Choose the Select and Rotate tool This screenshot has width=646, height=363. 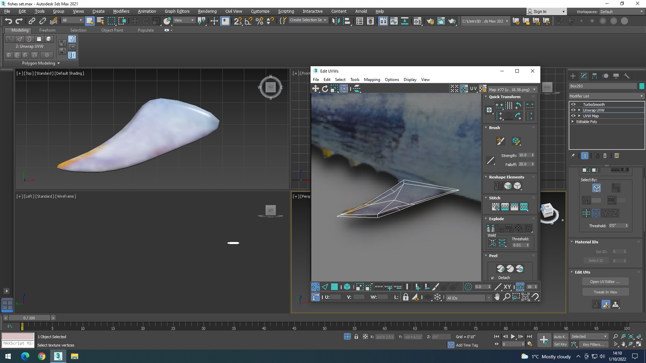tap(146, 21)
